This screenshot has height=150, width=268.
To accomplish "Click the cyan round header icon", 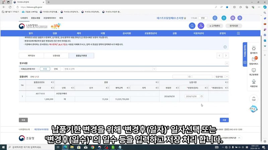I will 224,18.
